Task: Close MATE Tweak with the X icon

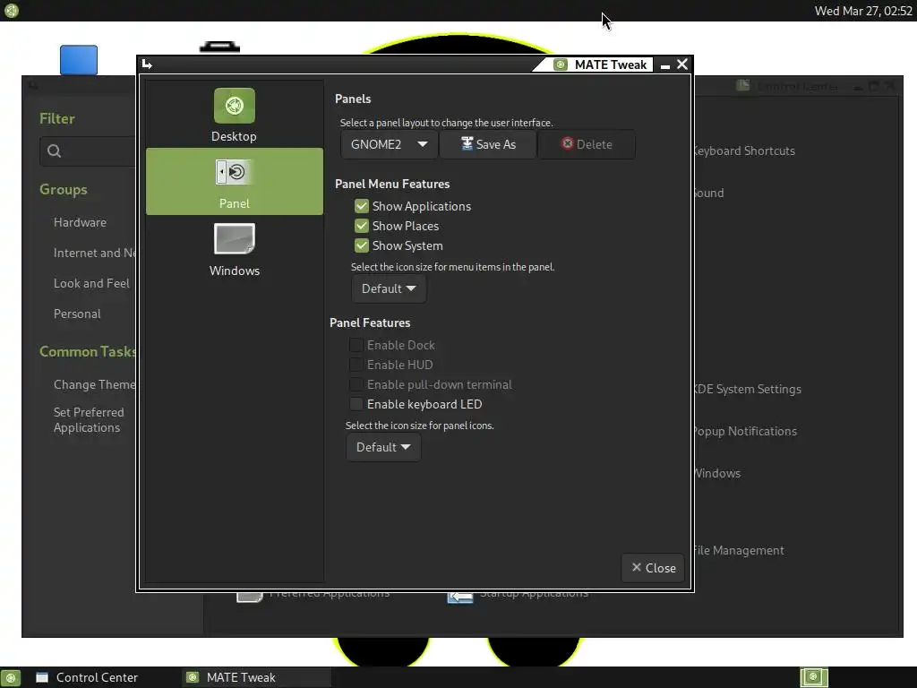Action: tap(681, 64)
